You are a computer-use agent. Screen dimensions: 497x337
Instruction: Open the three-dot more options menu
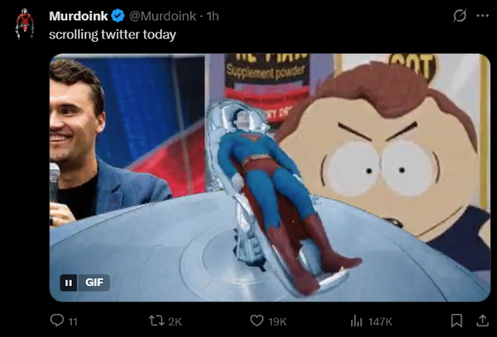483,15
